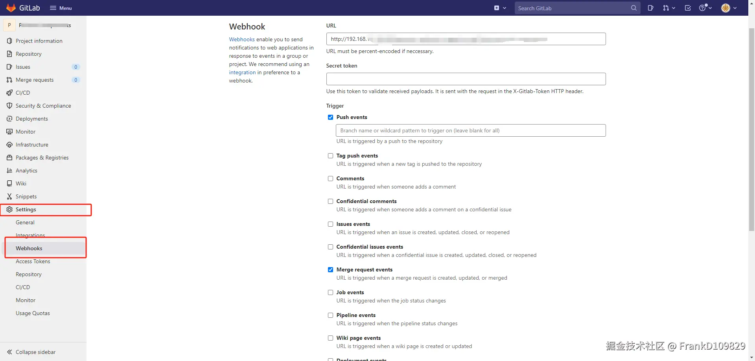
Task: Click into the webhook URL field
Action: (466, 39)
